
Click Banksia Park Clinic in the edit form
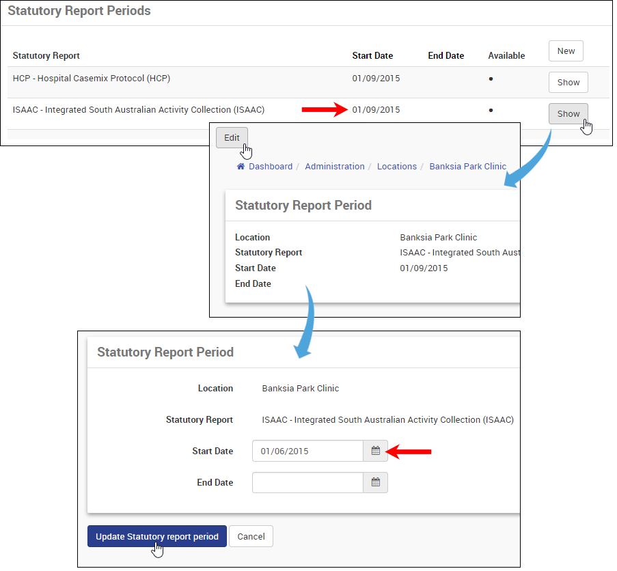[300, 389]
